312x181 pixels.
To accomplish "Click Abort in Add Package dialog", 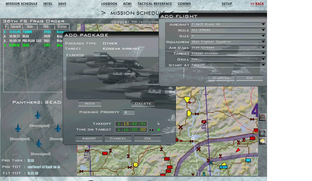I will (x=89, y=138).
